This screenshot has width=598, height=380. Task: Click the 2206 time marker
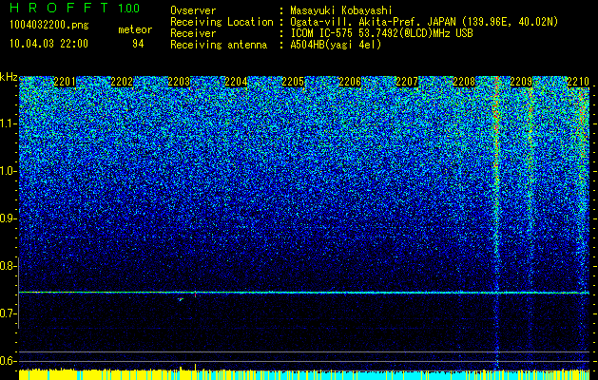[x=350, y=81]
